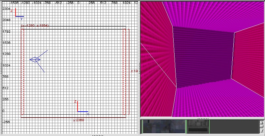The width and height of the screenshot is (265, 136).
Task: Select the left red dashed brush in the 2D view
Action: pos(22,72)
